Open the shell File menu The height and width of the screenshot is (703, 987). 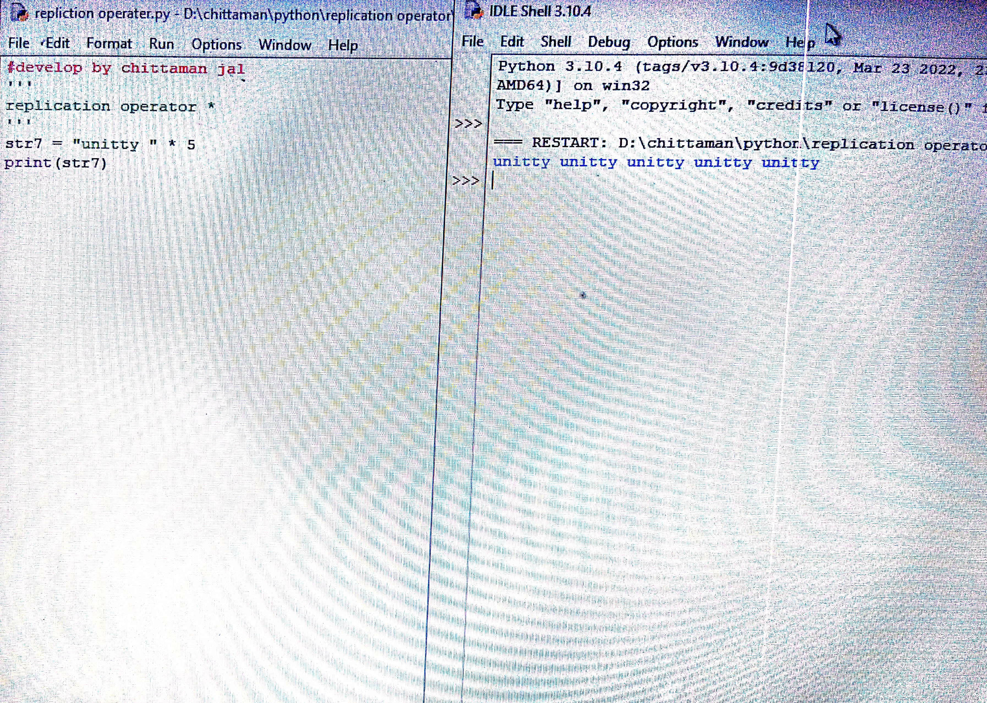click(472, 42)
